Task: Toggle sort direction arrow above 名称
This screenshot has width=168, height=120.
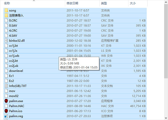Action: tap(34, 1)
